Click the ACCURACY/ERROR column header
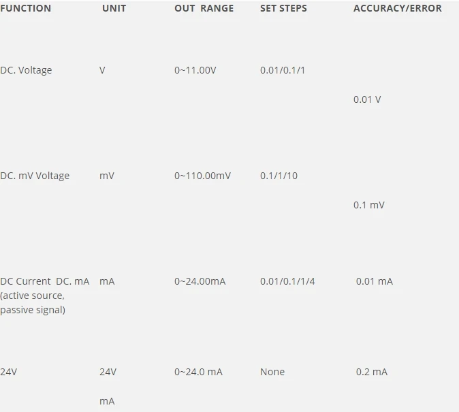Viewport: 459px width, 412px height. [398, 8]
